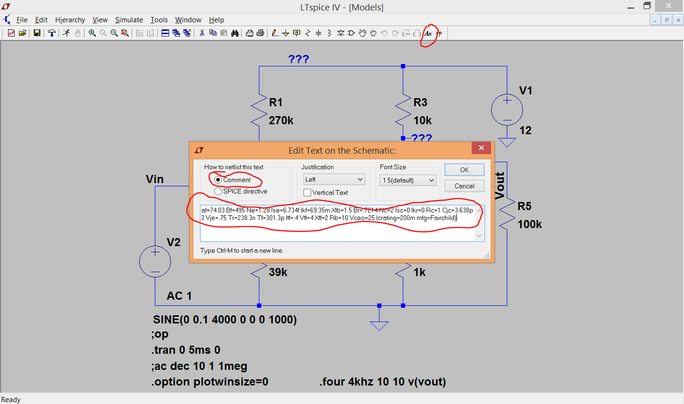Screen dimensions: 684x404
Task: Click the Print icon
Action: coord(260,33)
